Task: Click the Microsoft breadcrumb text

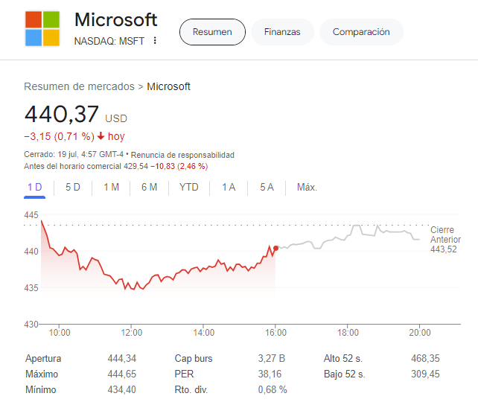Action: tap(168, 86)
